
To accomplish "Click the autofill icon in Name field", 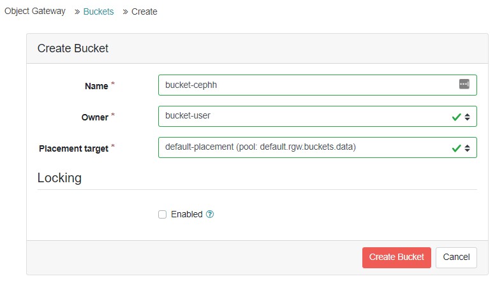I will click(x=464, y=84).
